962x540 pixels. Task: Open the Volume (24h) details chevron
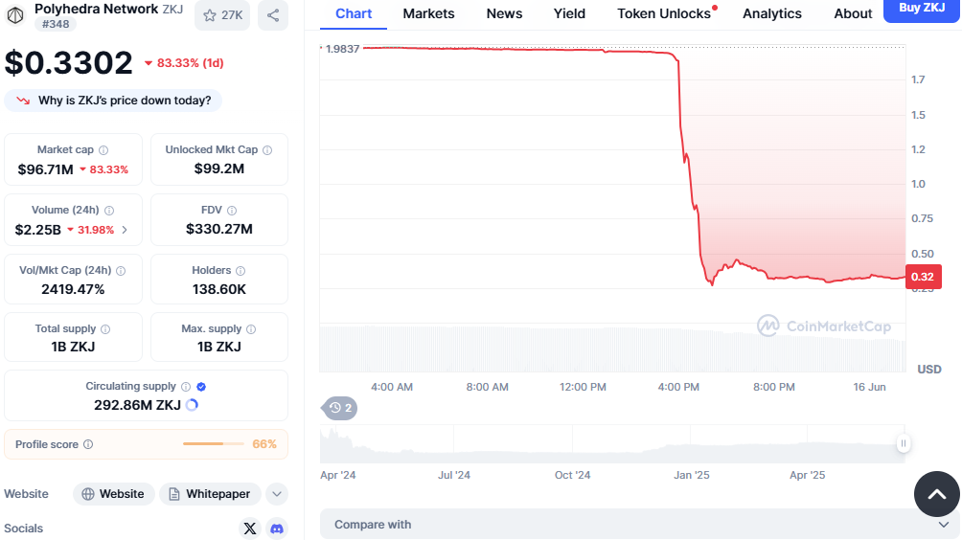point(125,230)
